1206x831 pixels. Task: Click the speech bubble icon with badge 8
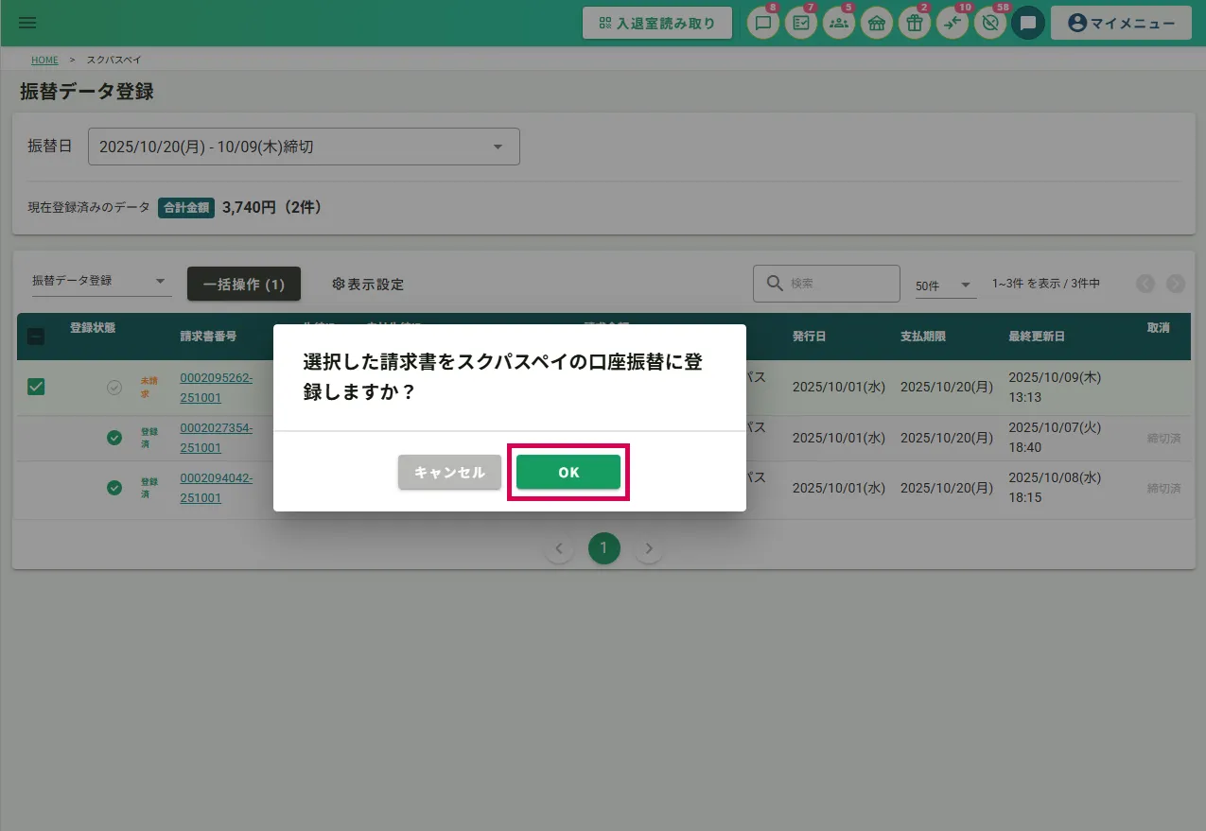[x=762, y=24]
